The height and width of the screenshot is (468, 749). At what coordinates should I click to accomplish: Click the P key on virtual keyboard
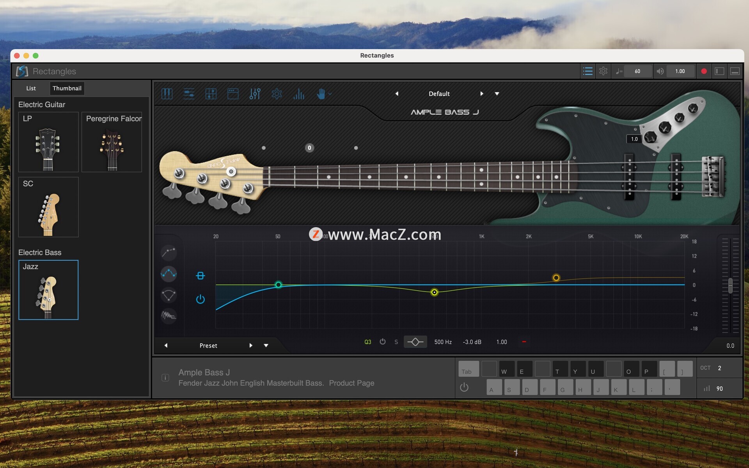point(649,369)
